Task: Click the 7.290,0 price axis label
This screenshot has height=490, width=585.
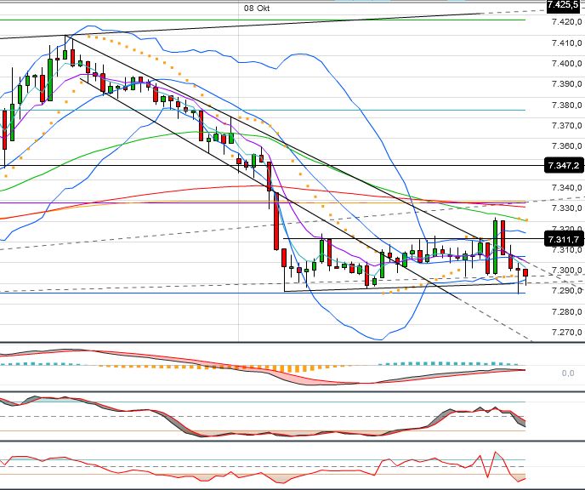Action: 566,290
